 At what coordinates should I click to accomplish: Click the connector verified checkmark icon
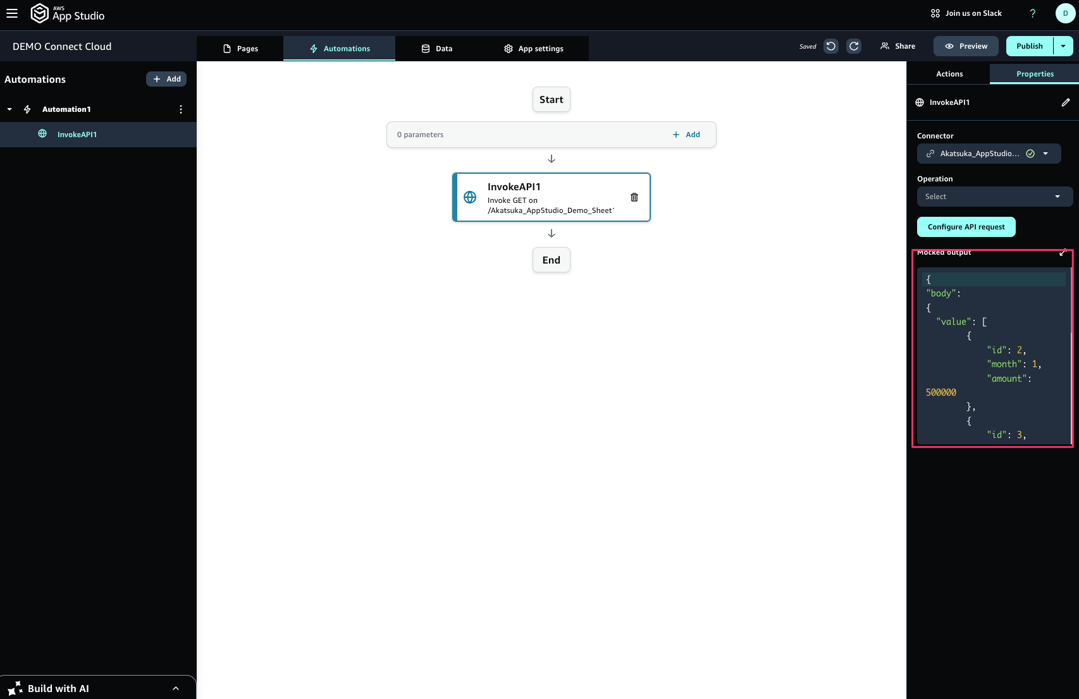pyautogui.click(x=1030, y=154)
